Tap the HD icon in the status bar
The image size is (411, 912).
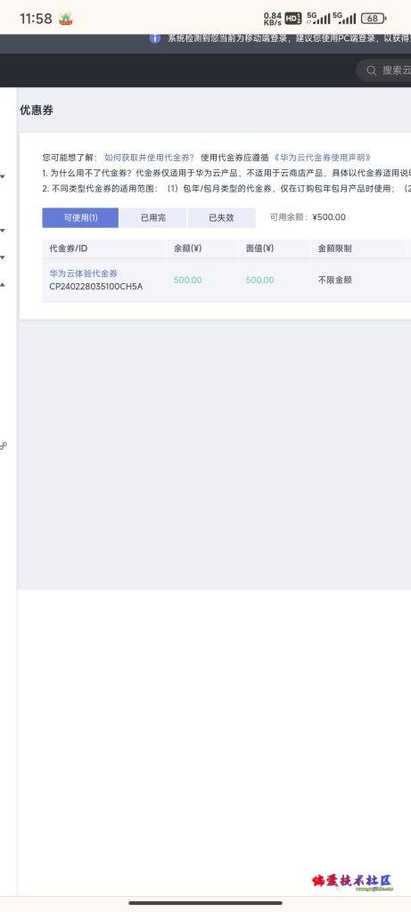pos(292,19)
